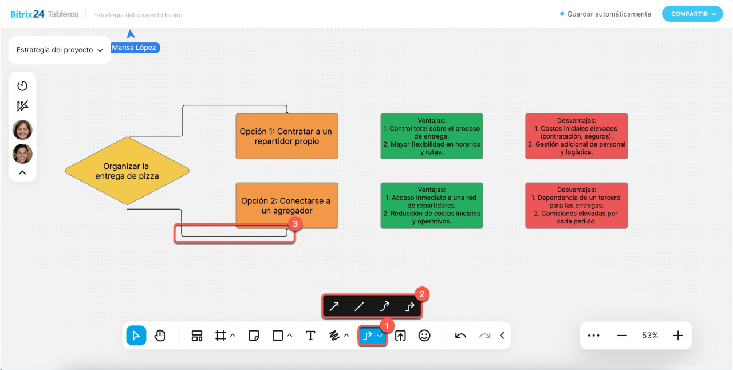Select the sticky note tool

(254, 336)
